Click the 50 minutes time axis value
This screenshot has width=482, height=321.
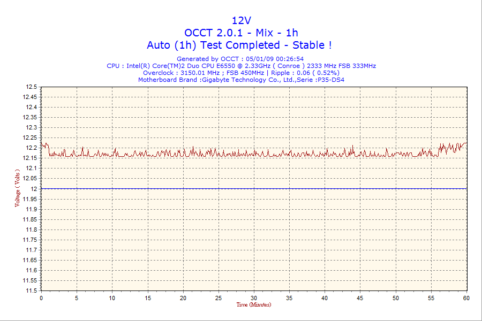point(396,298)
